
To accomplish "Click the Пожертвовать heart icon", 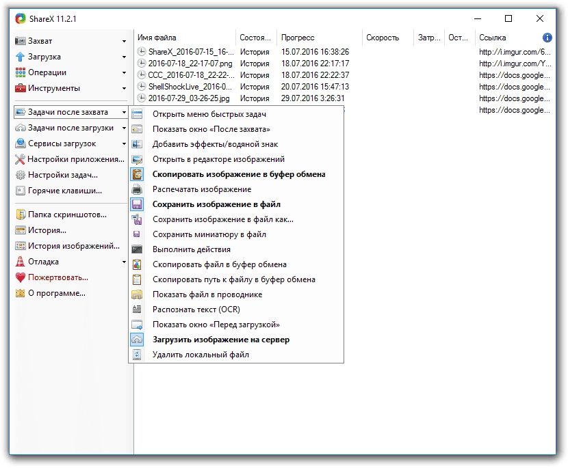I will tap(21, 277).
